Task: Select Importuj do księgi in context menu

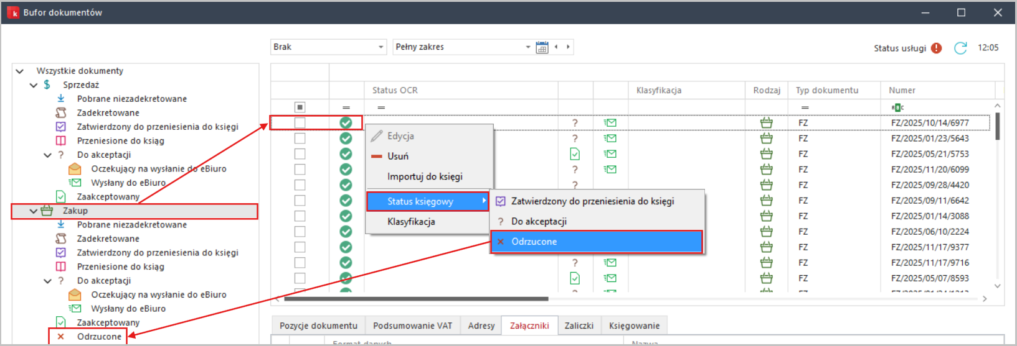Action: pyautogui.click(x=425, y=176)
